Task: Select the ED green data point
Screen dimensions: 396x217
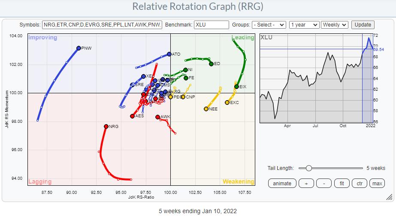Action: click(211, 64)
